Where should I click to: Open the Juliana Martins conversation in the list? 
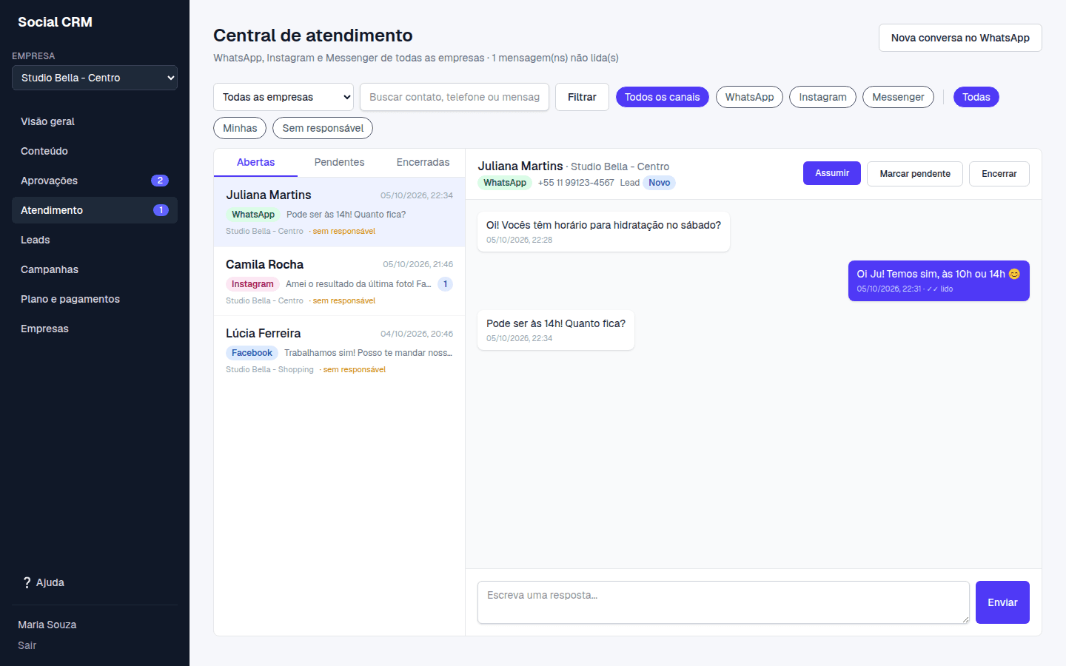[x=339, y=212]
